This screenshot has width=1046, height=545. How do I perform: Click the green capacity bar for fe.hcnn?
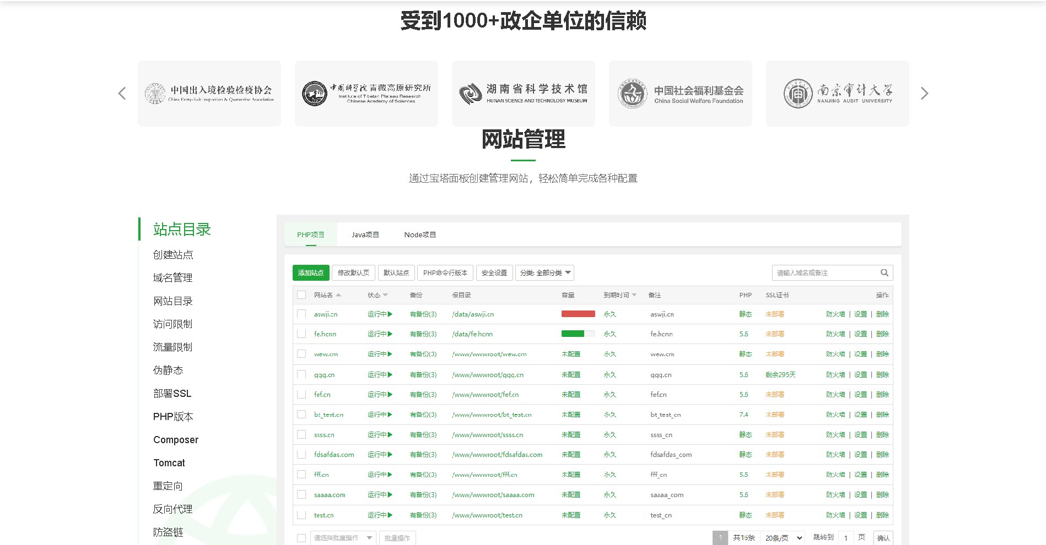(578, 334)
